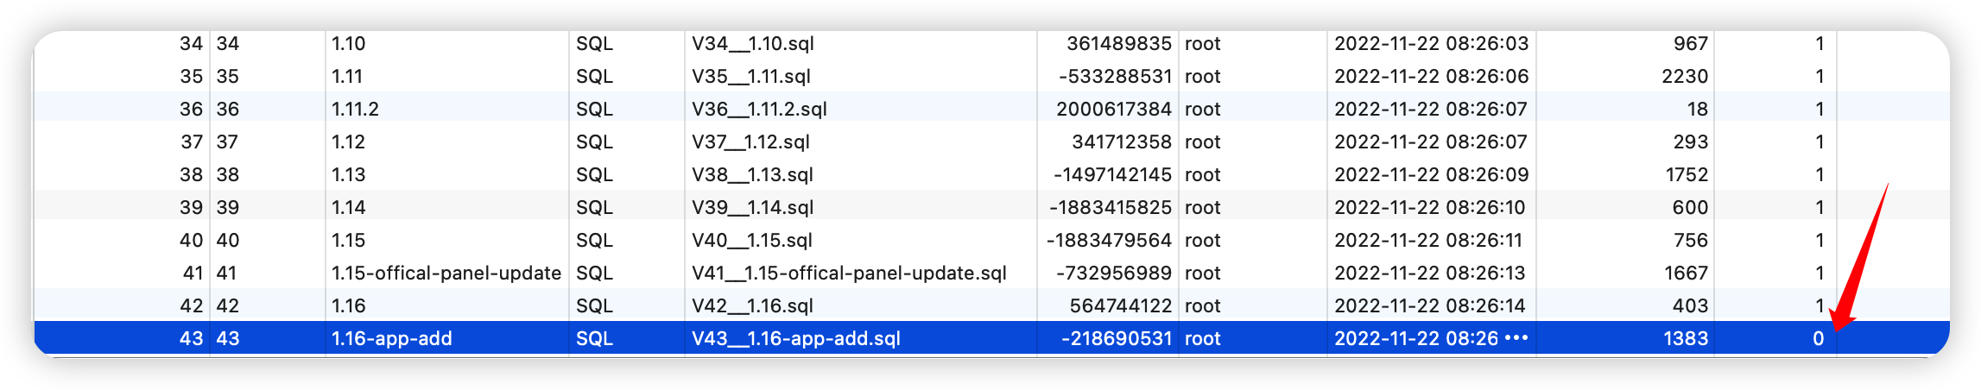Screen dimensions: 1981x390
Task: Click the ellipsis button in row 43's date cell
Action: pyautogui.click(x=1516, y=338)
